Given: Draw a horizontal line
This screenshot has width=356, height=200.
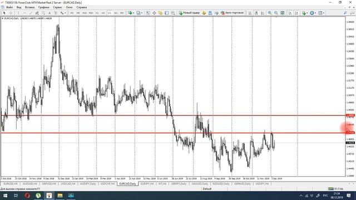Looking at the screenshot, I should click(x=24, y=13).
